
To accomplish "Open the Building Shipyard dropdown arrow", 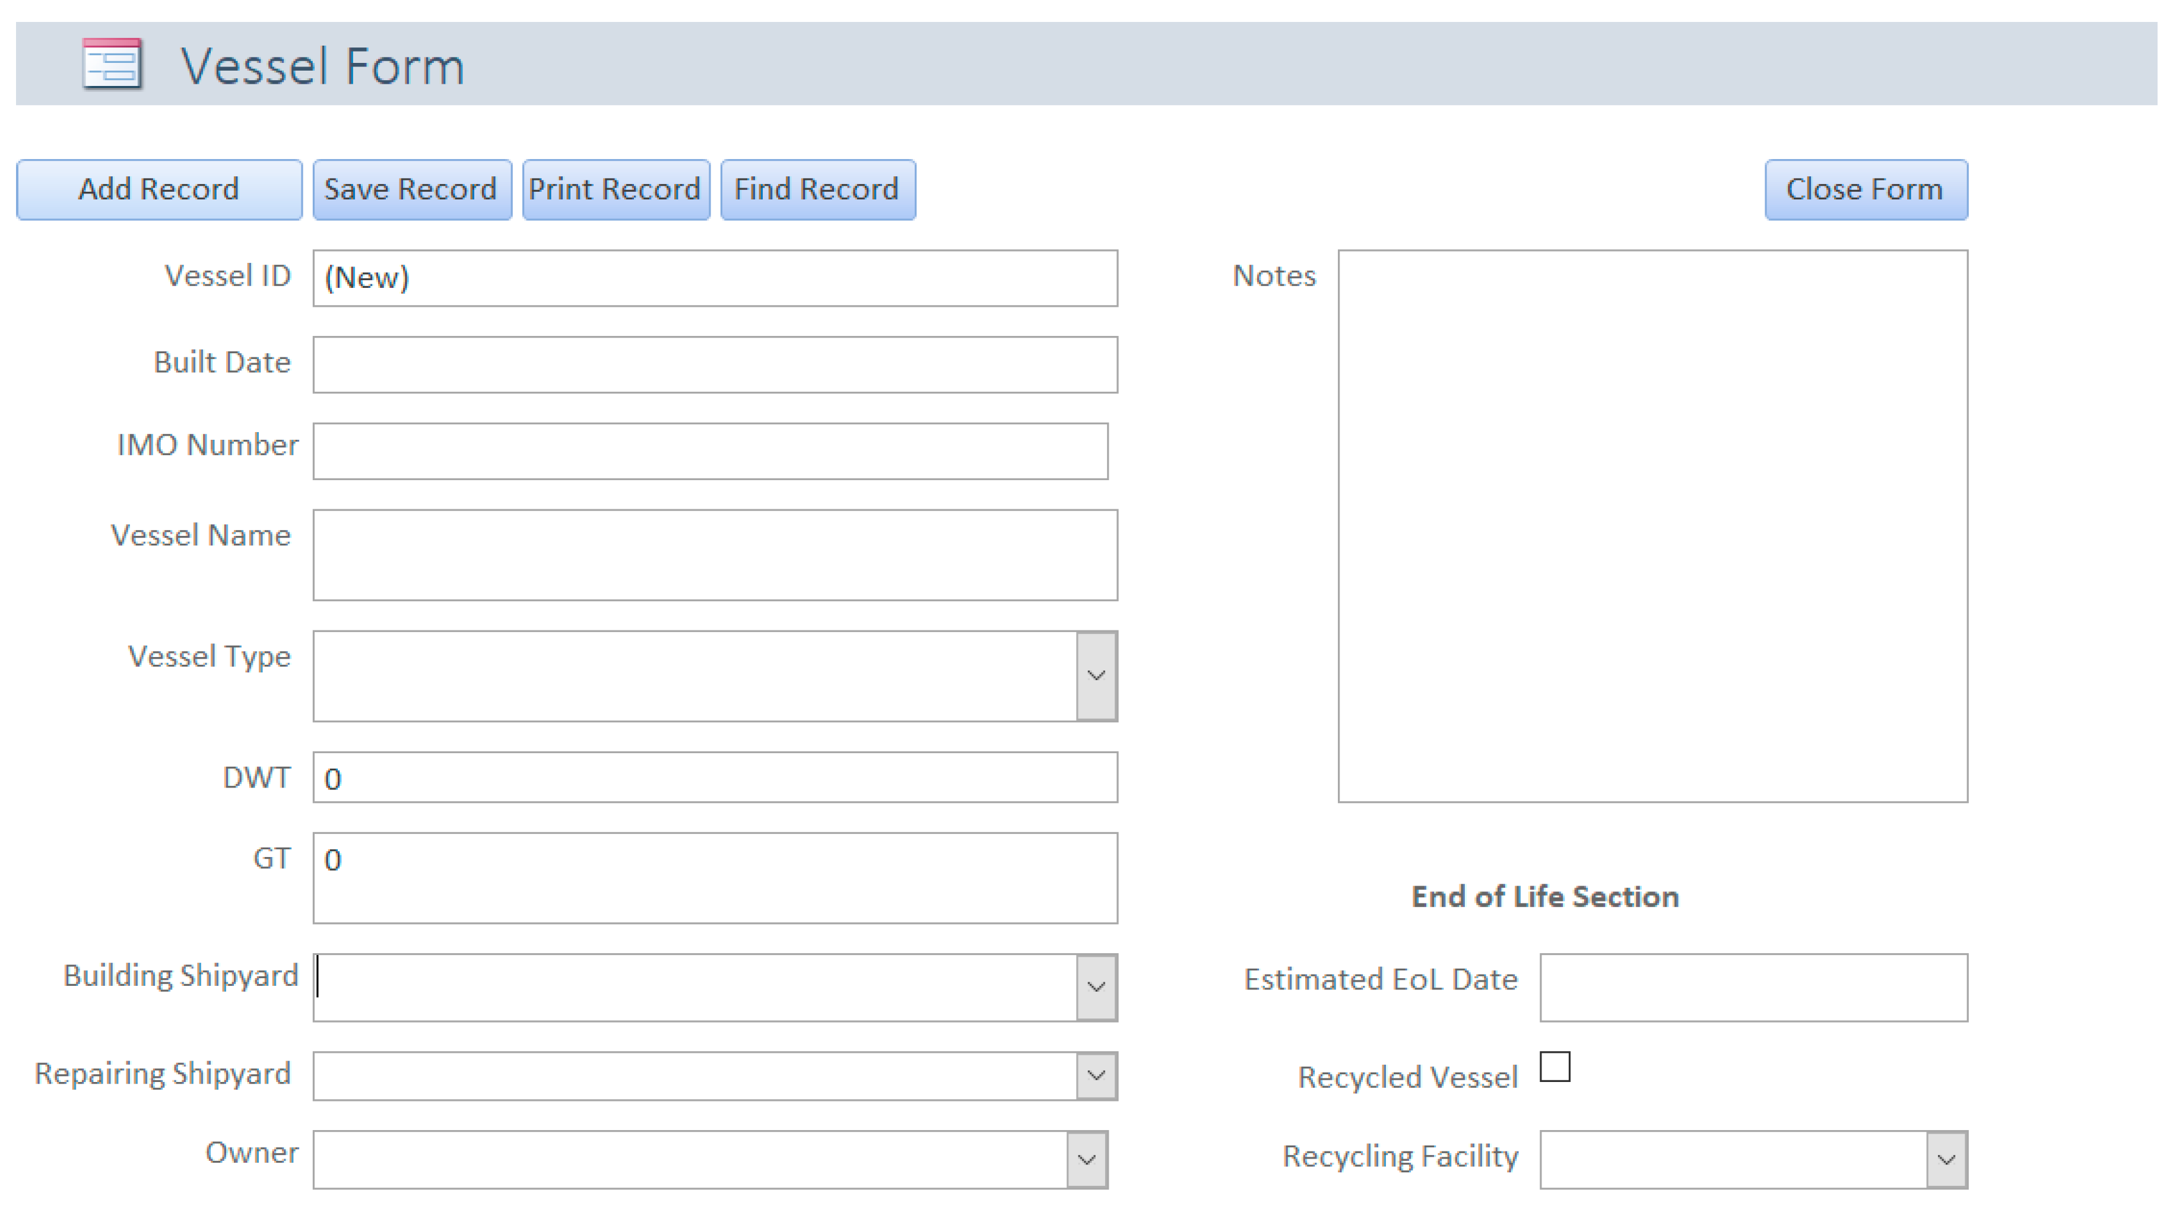I will pyautogui.click(x=1096, y=987).
